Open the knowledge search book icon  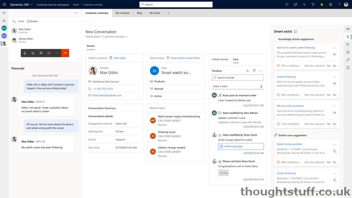348,52
